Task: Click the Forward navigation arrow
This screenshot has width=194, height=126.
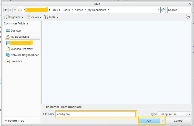Action: click(x=10, y=10)
